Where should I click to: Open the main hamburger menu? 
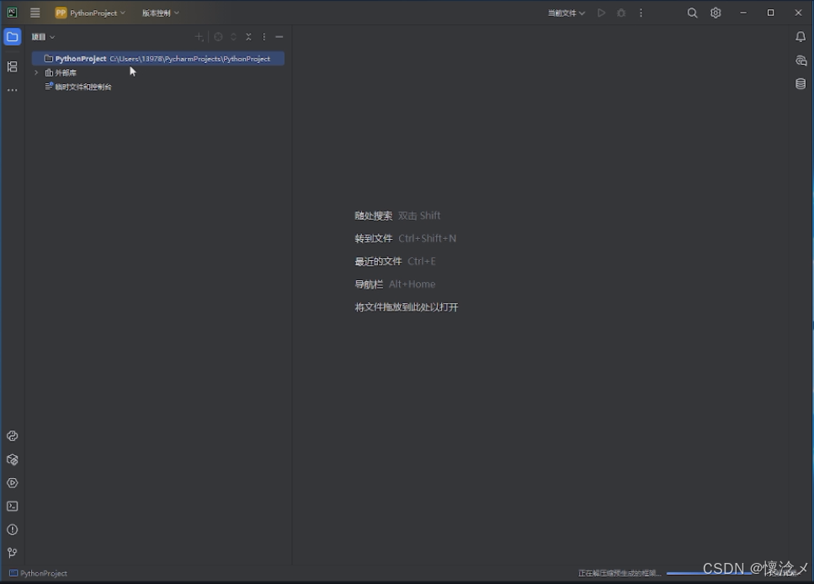click(x=35, y=13)
